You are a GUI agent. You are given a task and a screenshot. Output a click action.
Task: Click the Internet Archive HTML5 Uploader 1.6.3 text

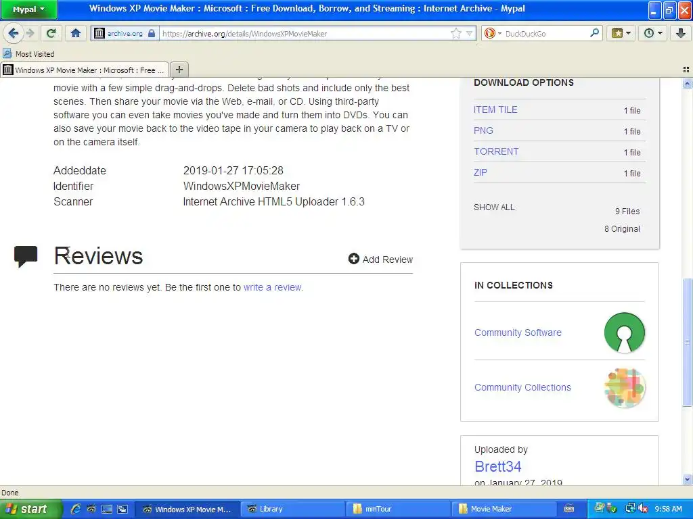coord(273,201)
